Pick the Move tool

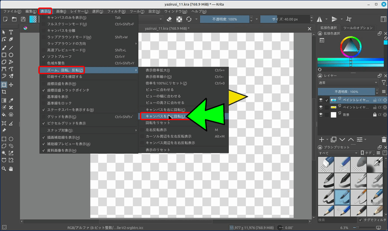pos(11,85)
